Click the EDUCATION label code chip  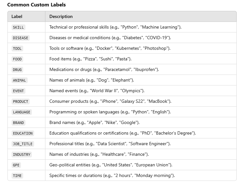pyautogui.click(x=23, y=133)
